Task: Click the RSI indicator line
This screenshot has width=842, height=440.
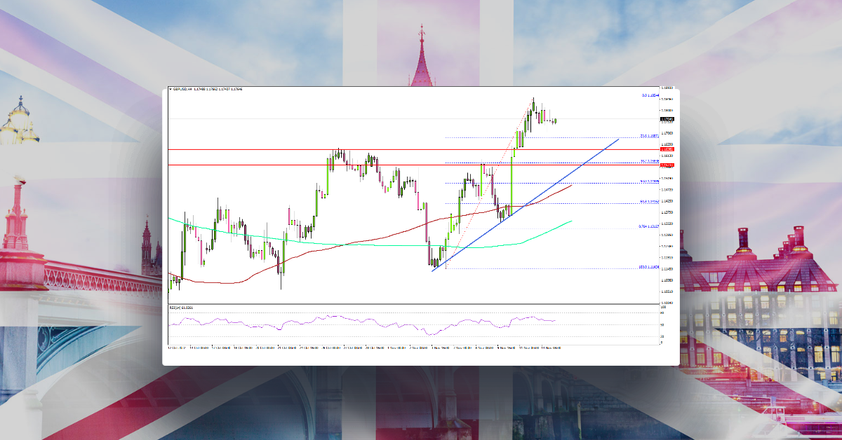Action: coord(351,322)
